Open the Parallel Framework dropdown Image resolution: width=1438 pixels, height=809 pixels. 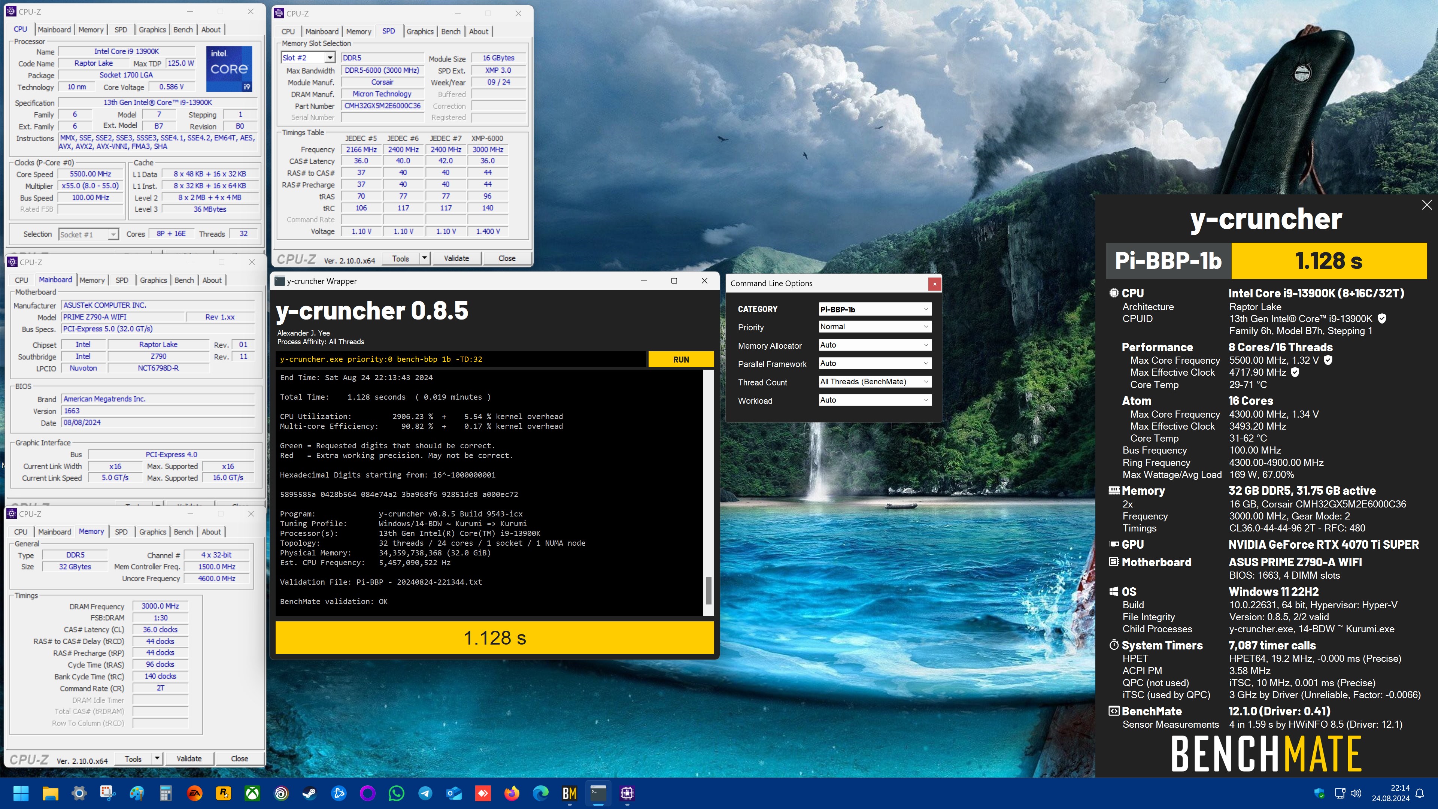875,363
